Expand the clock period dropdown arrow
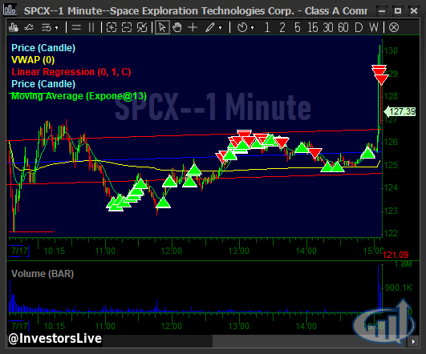This screenshot has height=354, width=426. point(253,28)
